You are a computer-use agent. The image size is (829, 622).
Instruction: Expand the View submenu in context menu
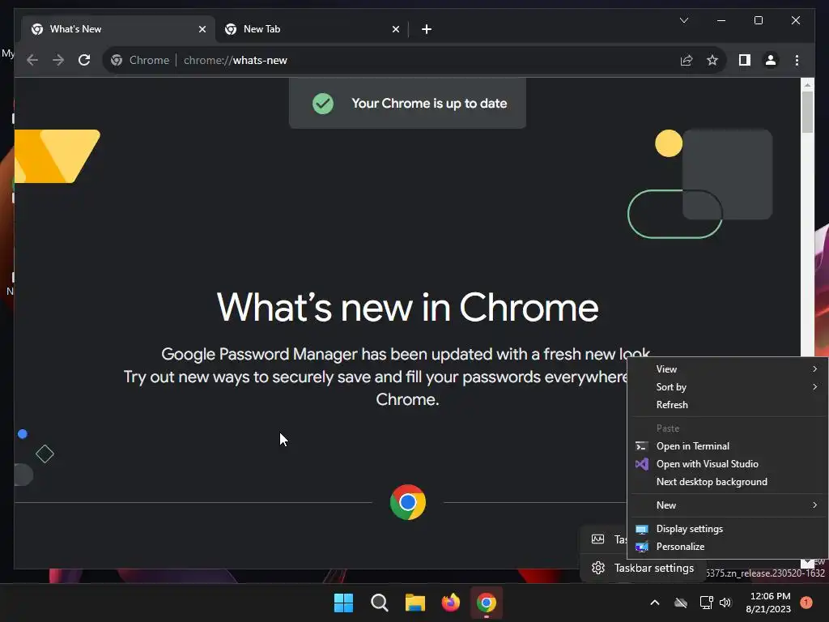tap(727, 369)
